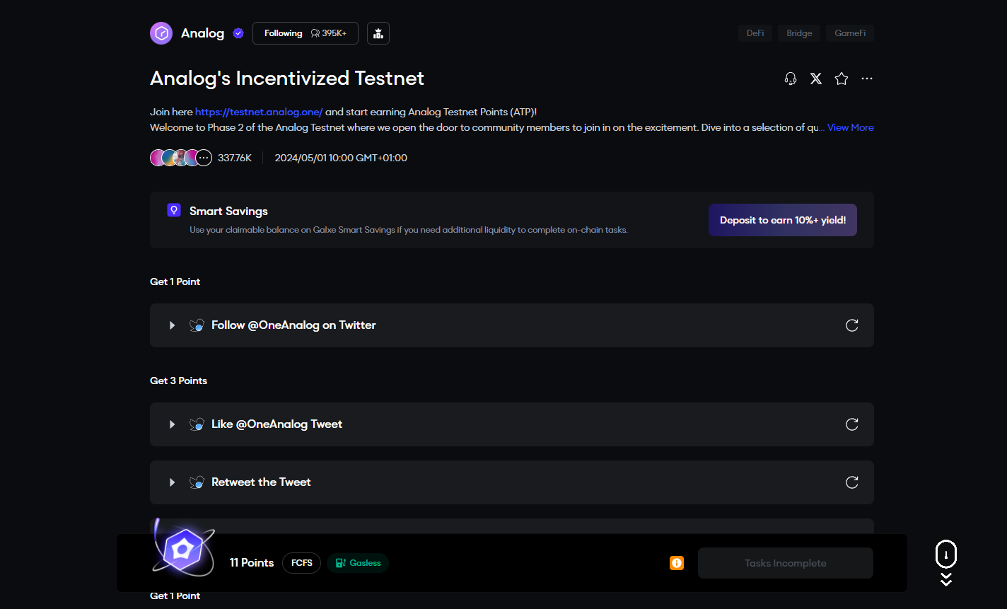This screenshot has height=609, width=1007.
Task: Click the Twitter bird icon on the Like task
Action: pyautogui.click(x=197, y=424)
